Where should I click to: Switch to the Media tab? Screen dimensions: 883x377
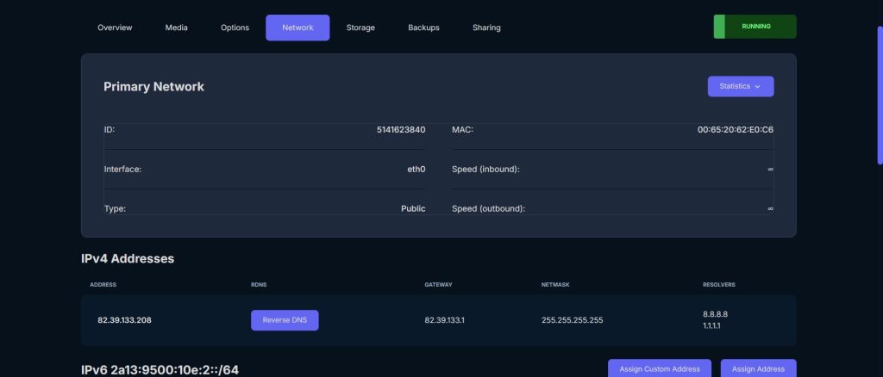176,28
